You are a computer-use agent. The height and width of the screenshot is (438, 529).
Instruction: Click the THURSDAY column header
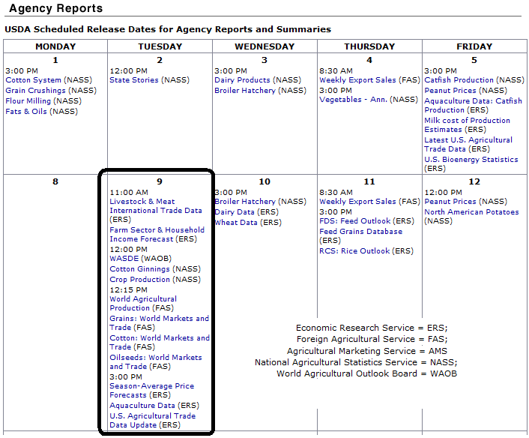[x=369, y=46]
